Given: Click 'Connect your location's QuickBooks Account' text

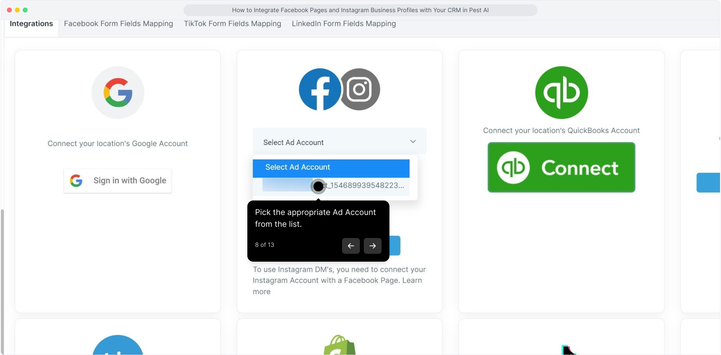Looking at the screenshot, I should (x=561, y=130).
